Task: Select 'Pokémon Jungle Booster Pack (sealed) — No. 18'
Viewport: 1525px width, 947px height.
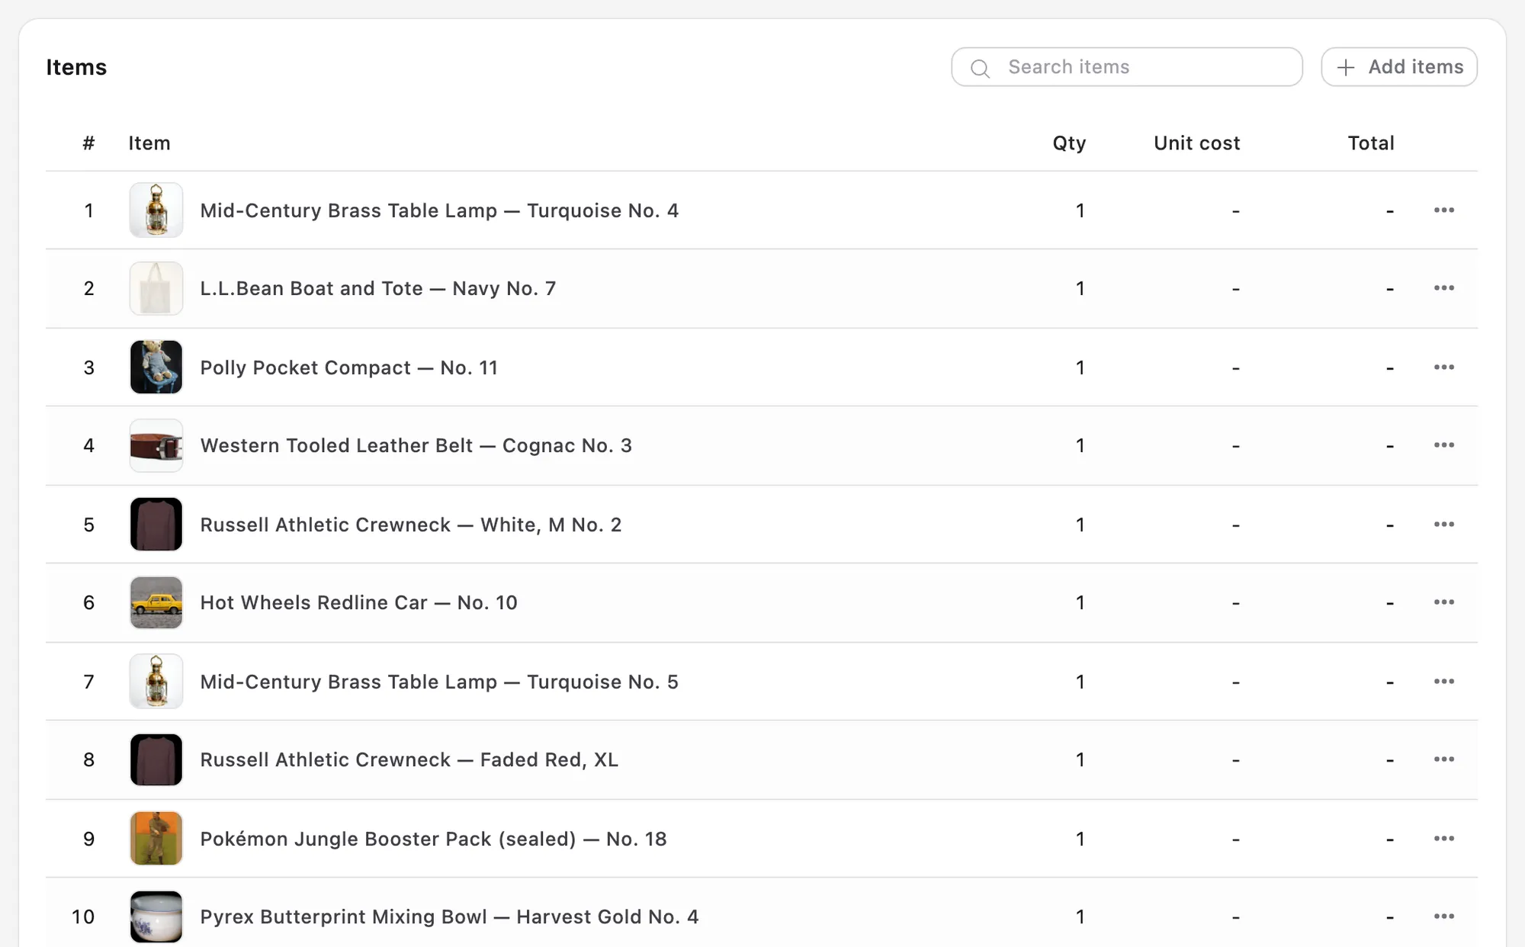Action: (433, 839)
